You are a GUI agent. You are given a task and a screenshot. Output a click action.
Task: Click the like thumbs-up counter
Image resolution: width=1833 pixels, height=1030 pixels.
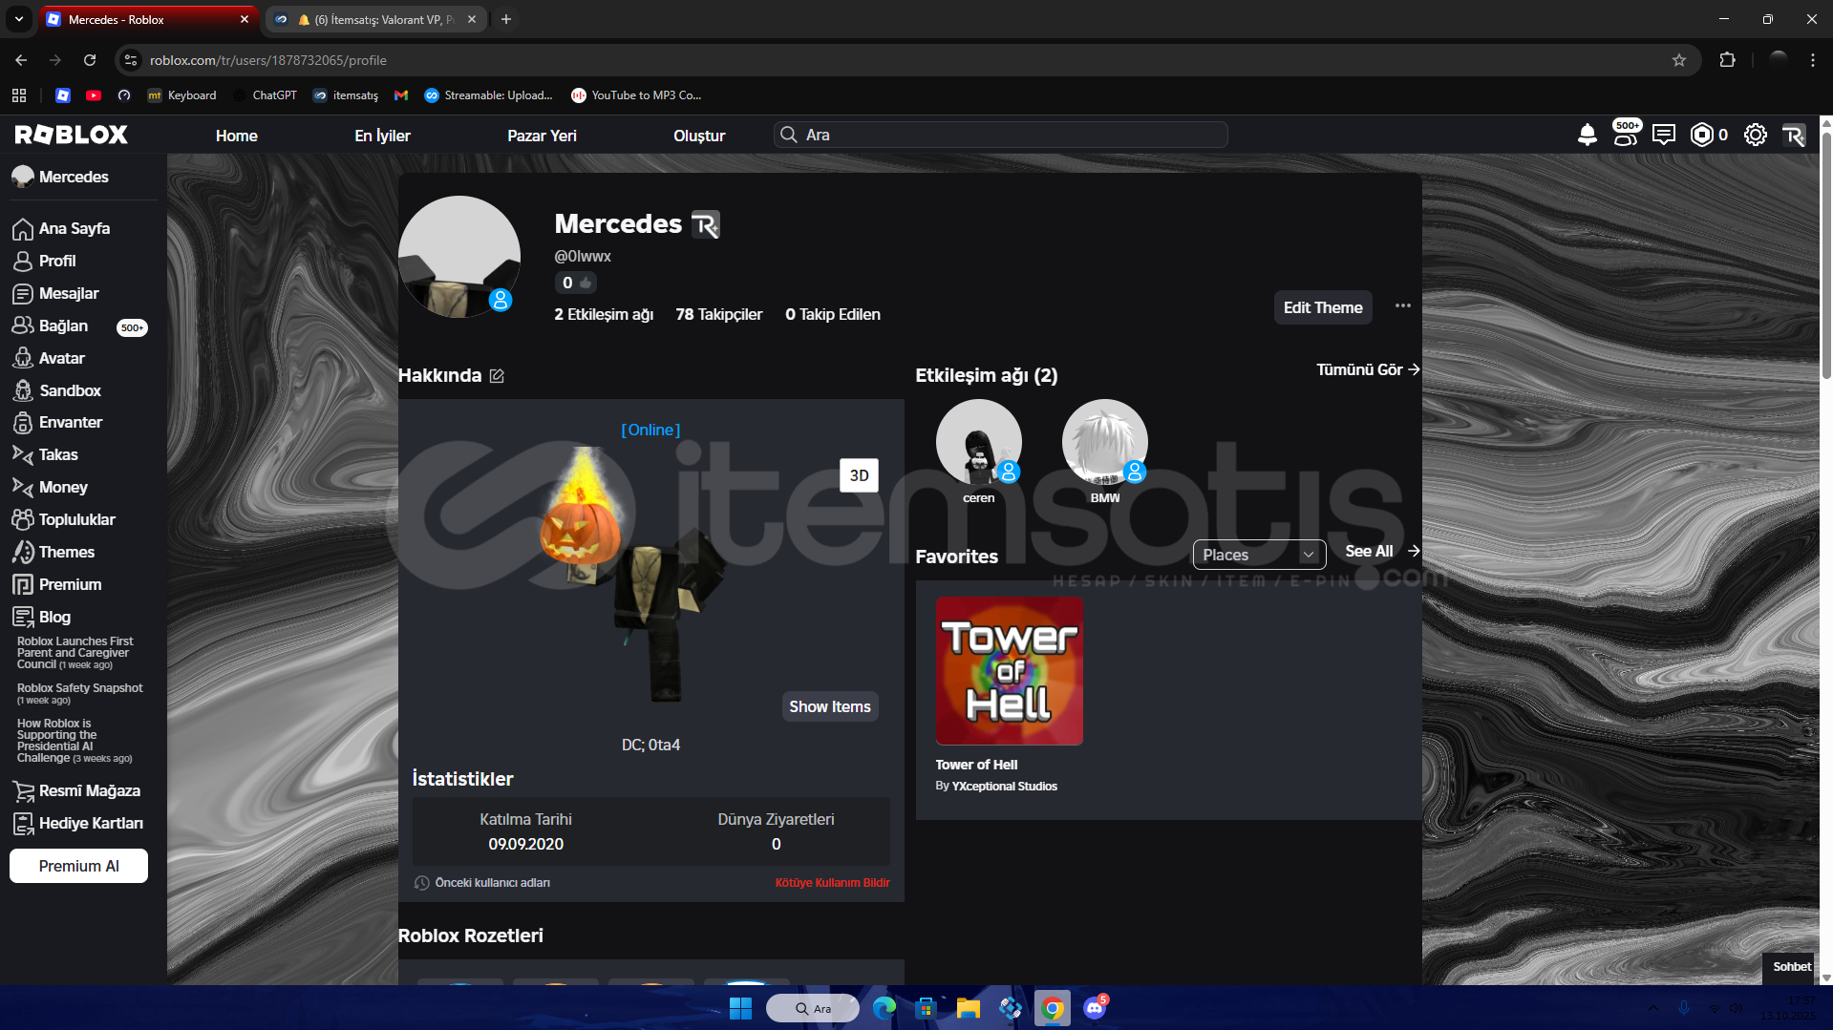(576, 283)
